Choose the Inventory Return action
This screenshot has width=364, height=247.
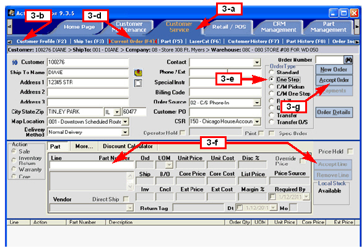pyautogui.click(x=14, y=160)
